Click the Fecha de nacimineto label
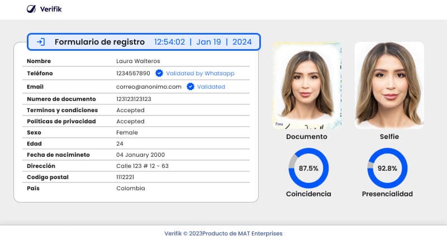 pos(58,155)
